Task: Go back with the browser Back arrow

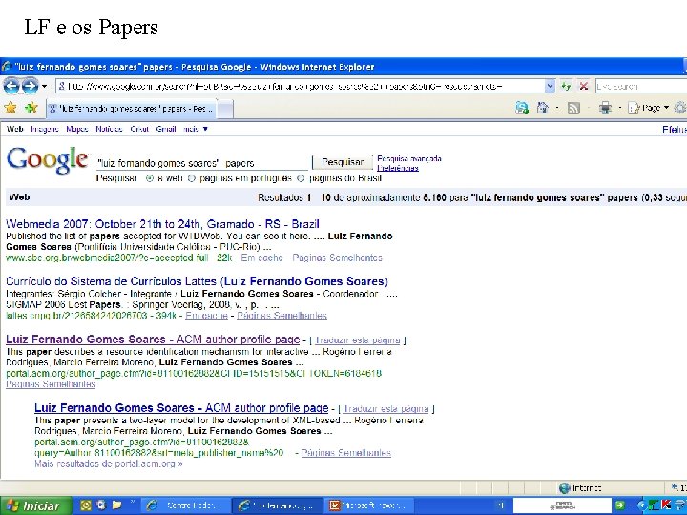Action: [x=11, y=86]
